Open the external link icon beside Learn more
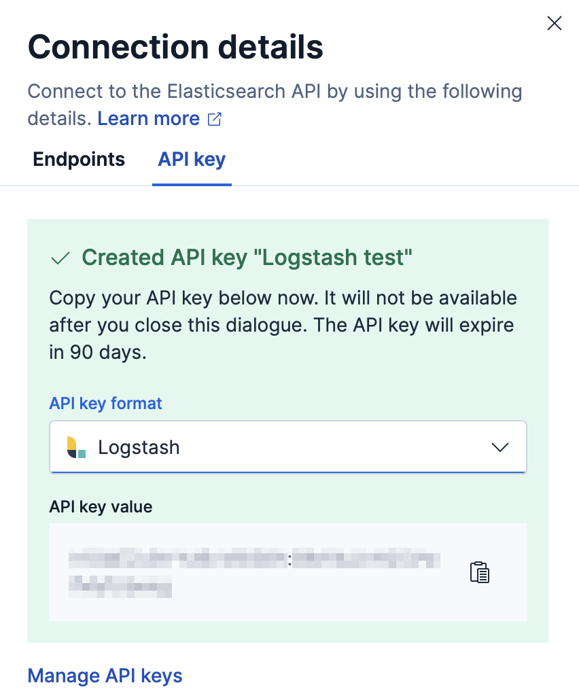This screenshot has width=579, height=700. point(213,118)
